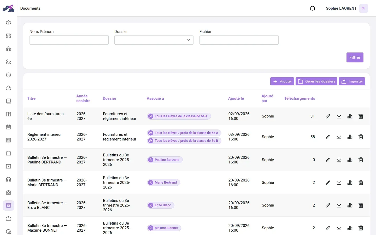Open the cloud icon in sidebar

(8, 88)
